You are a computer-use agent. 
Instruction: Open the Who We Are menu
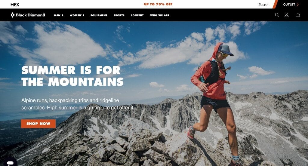click(160, 15)
